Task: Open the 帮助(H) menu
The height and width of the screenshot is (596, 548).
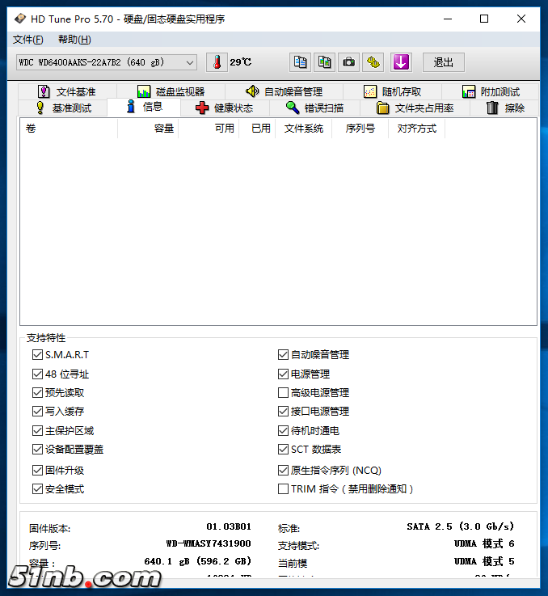Action: [x=74, y=40]
